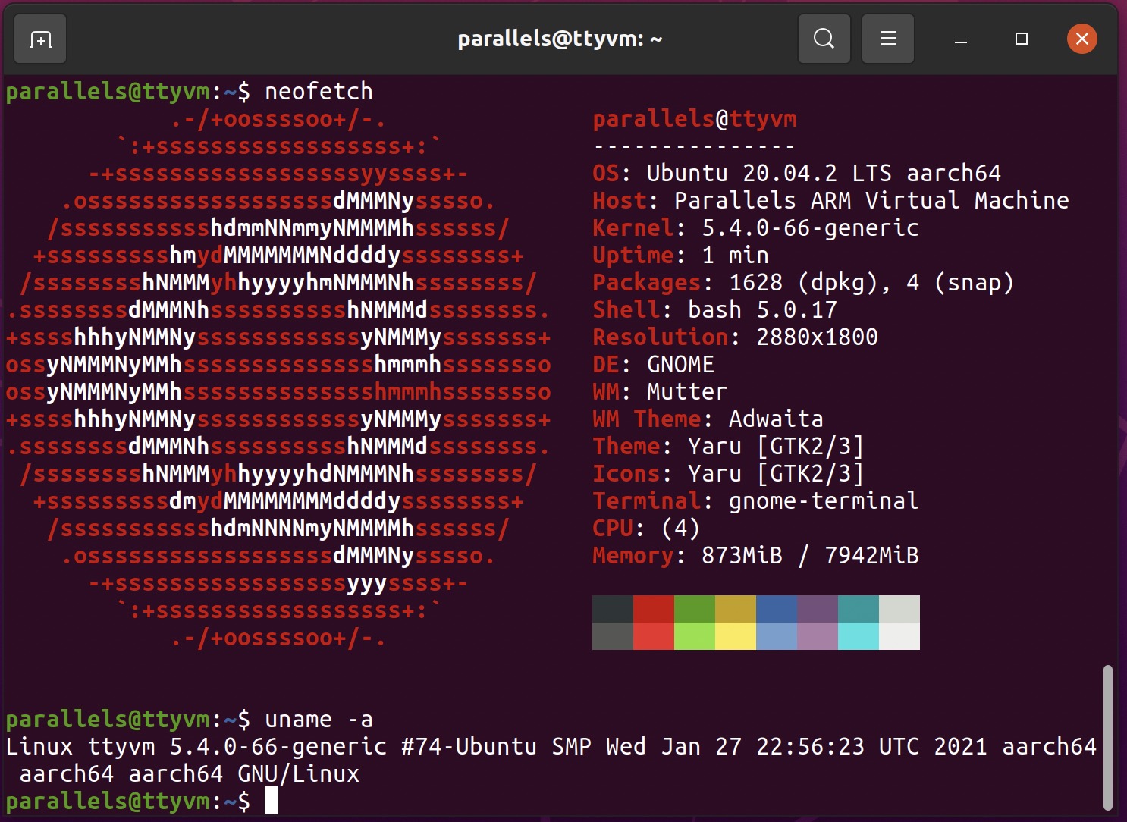Open the terminal search tool
This screenshot has width=1127, height=822.
point(824,39)
